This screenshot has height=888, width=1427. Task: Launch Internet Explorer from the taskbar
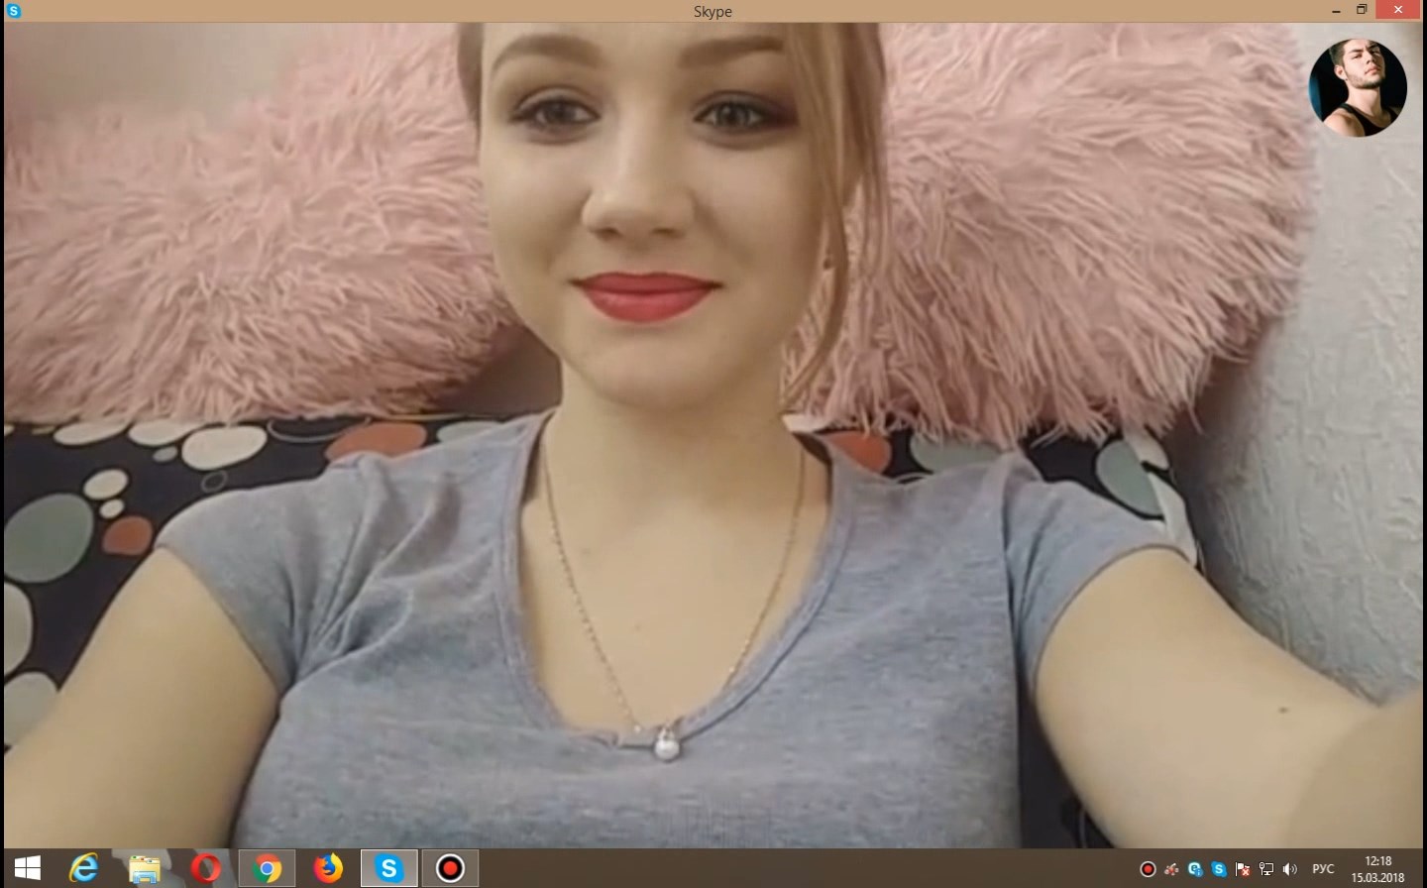point(84,869)
